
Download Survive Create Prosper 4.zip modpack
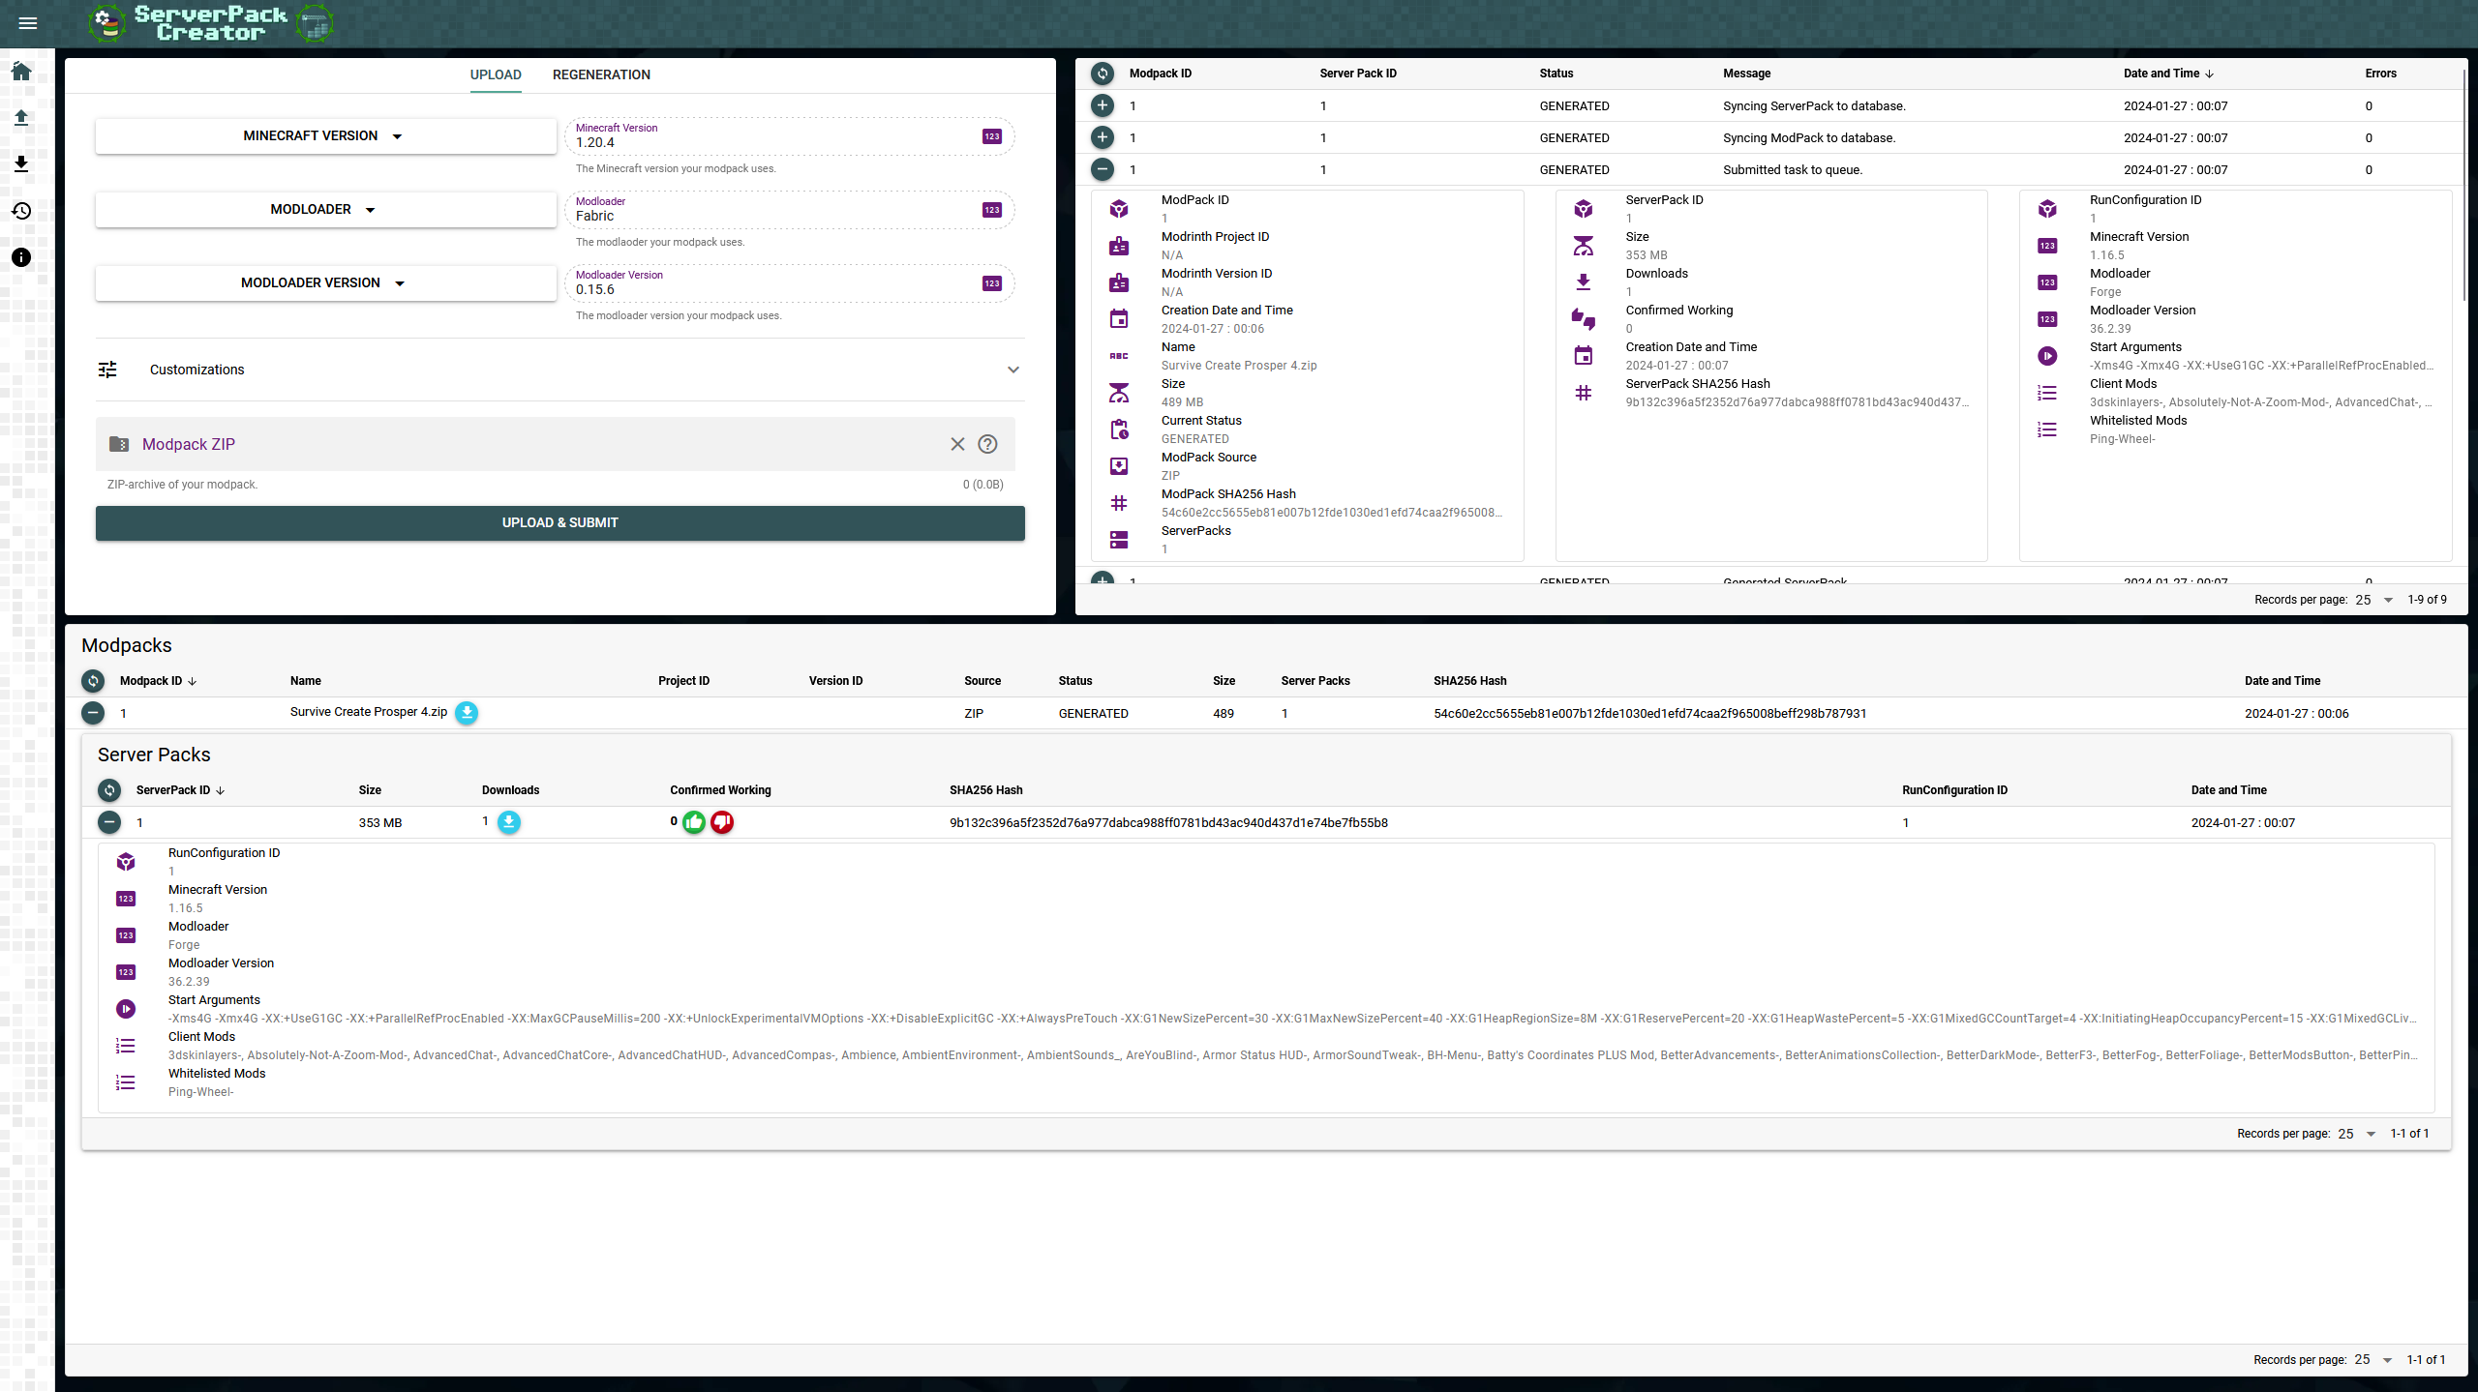click(x=467, y=713)
